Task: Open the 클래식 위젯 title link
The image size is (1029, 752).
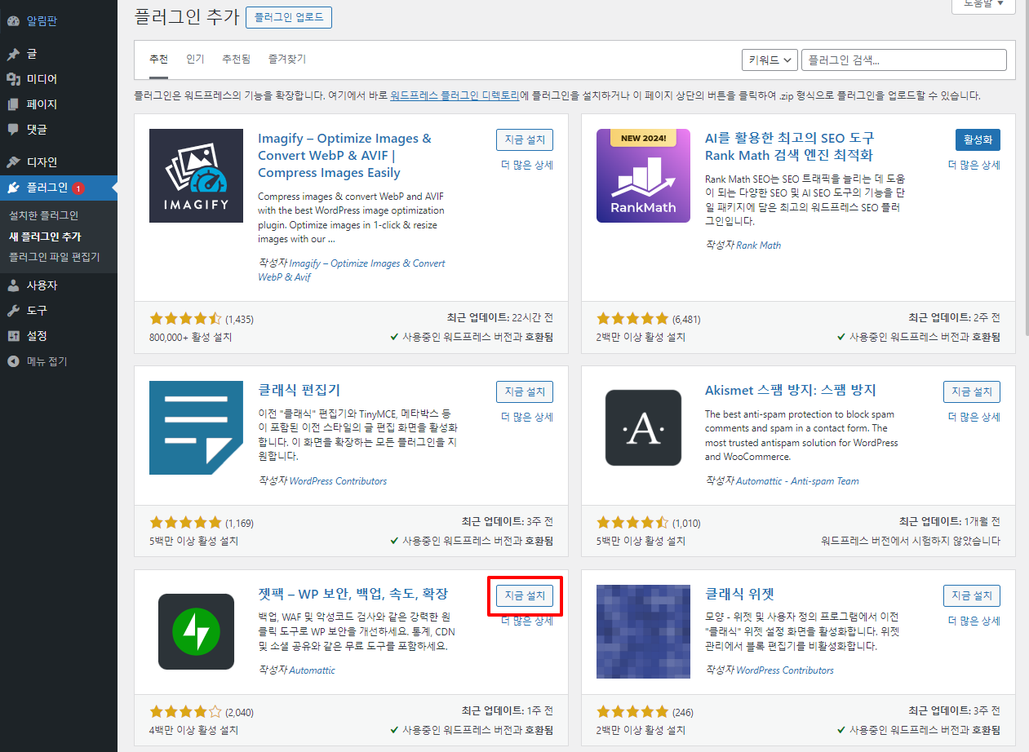Action: (740, 594)
